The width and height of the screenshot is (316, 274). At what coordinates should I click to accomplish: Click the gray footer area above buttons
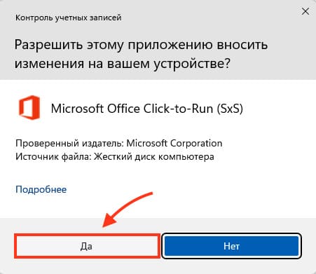tap(233, 225)
